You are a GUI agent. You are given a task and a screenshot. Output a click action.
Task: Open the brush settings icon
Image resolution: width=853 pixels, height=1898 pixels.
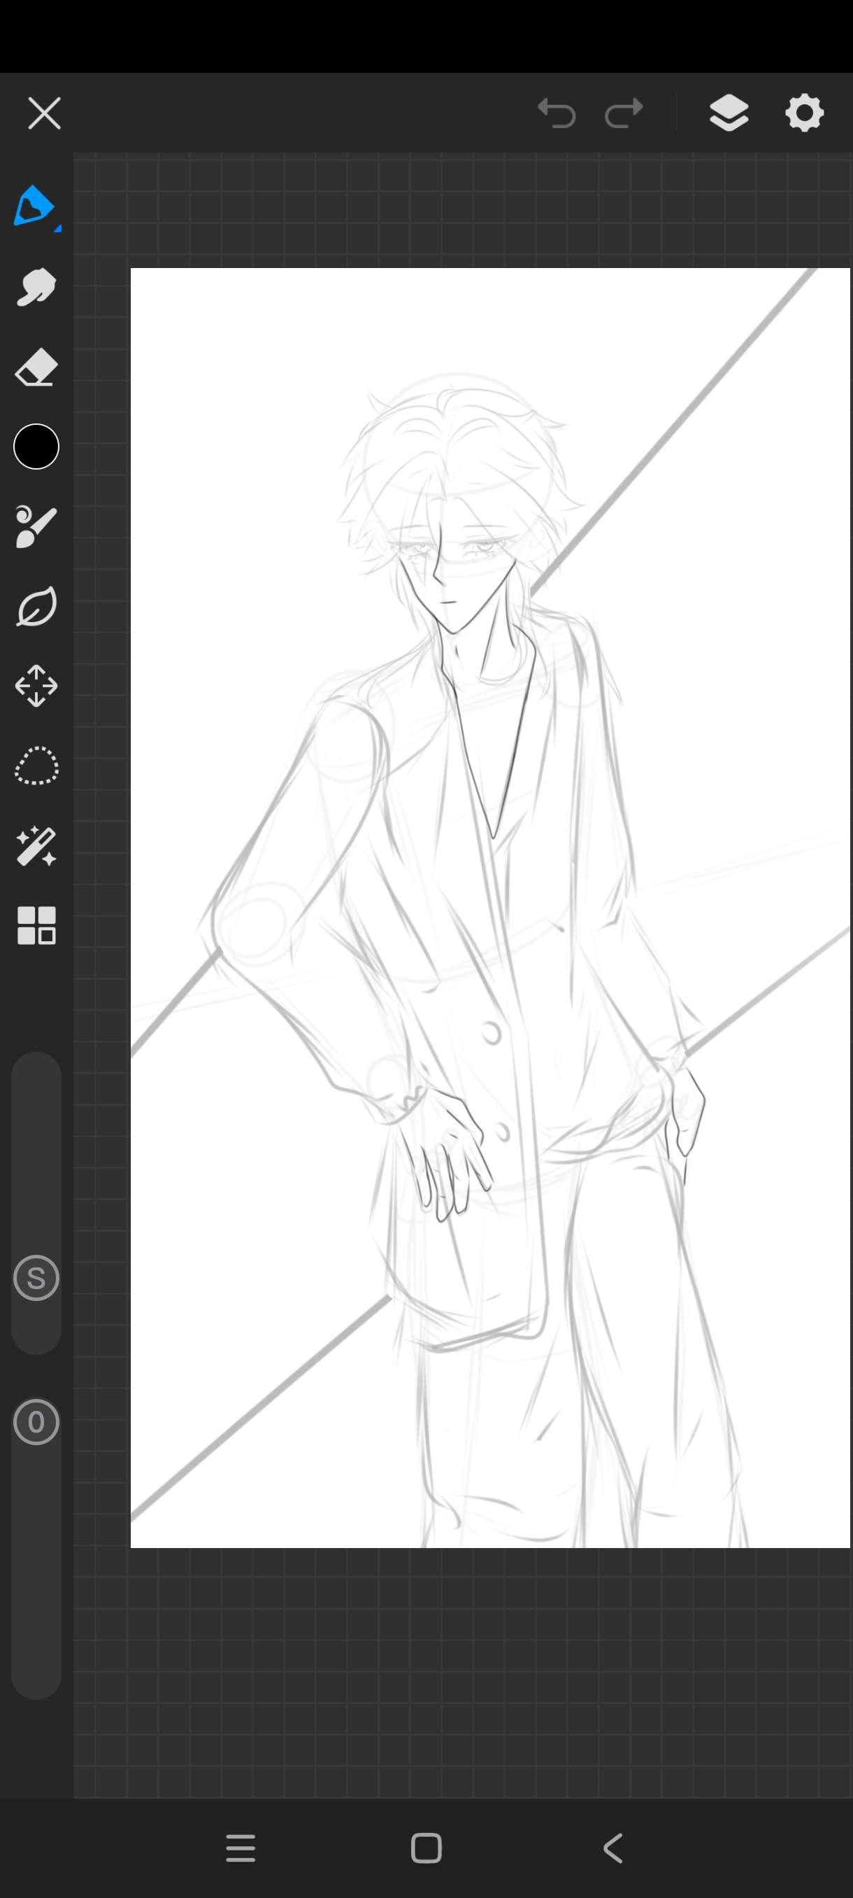pyautogui.click(x=36, y=527)
